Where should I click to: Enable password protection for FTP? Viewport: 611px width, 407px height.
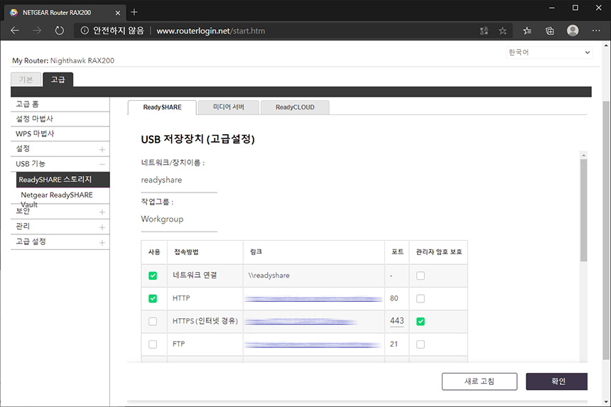[421, 344]
